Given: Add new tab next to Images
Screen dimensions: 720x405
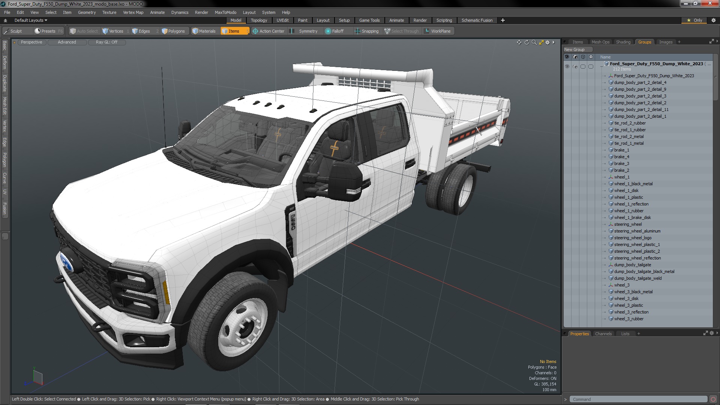Looking at the screenshot, I should [679, 42].
